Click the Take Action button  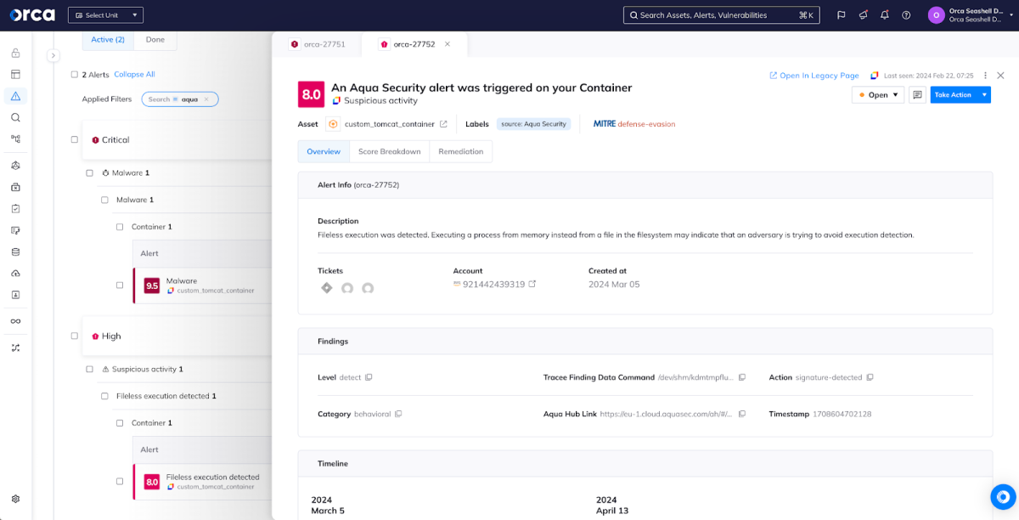(x=954, y=95)
